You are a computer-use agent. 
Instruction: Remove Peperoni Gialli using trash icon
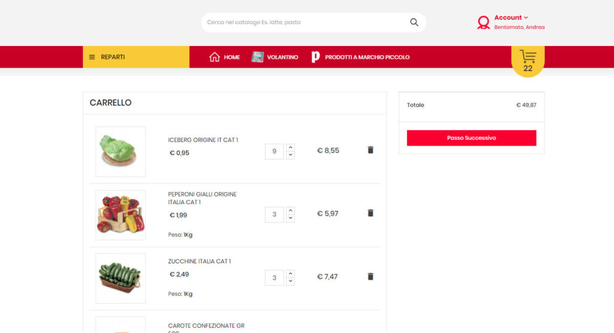pyautogui.click(x=370, y=213)
